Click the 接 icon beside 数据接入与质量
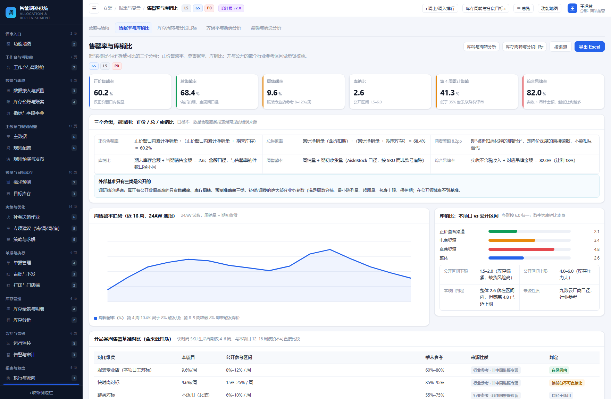Viewport: 611px width, 399px height. click(8, 91)
